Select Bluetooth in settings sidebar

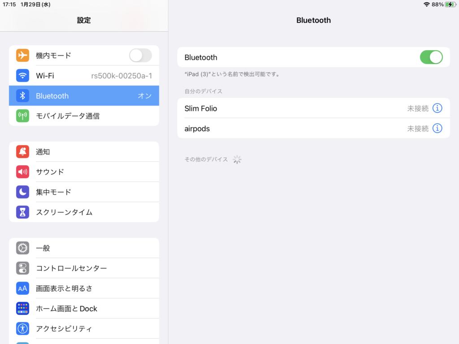tap(84, 96)
